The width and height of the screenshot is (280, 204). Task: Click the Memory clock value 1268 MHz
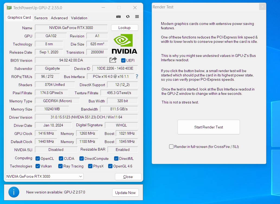(x=87, y=133)
